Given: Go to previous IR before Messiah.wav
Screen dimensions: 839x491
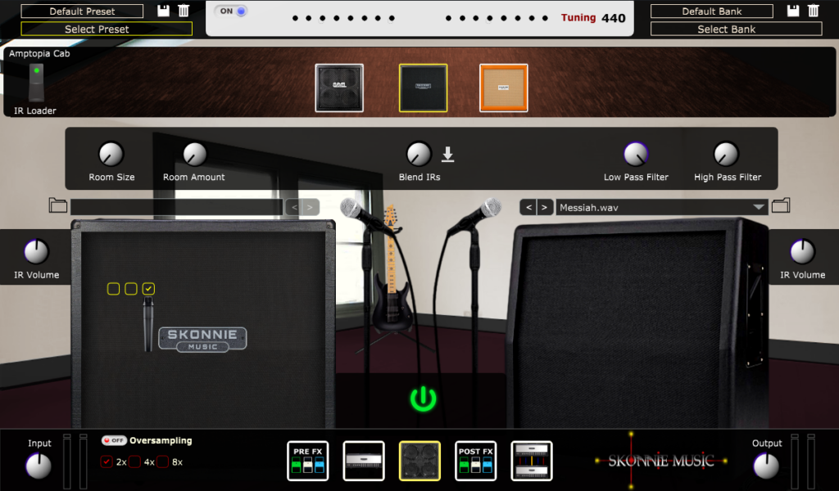Looking at the screenshot, I should [x=528, y=207].
